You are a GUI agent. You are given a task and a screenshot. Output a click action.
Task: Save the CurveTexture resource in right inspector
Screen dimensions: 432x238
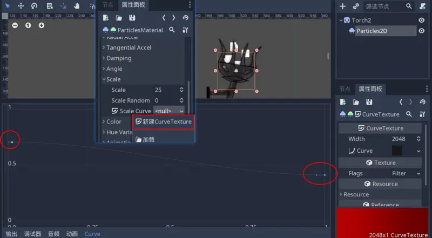[369, 102]
